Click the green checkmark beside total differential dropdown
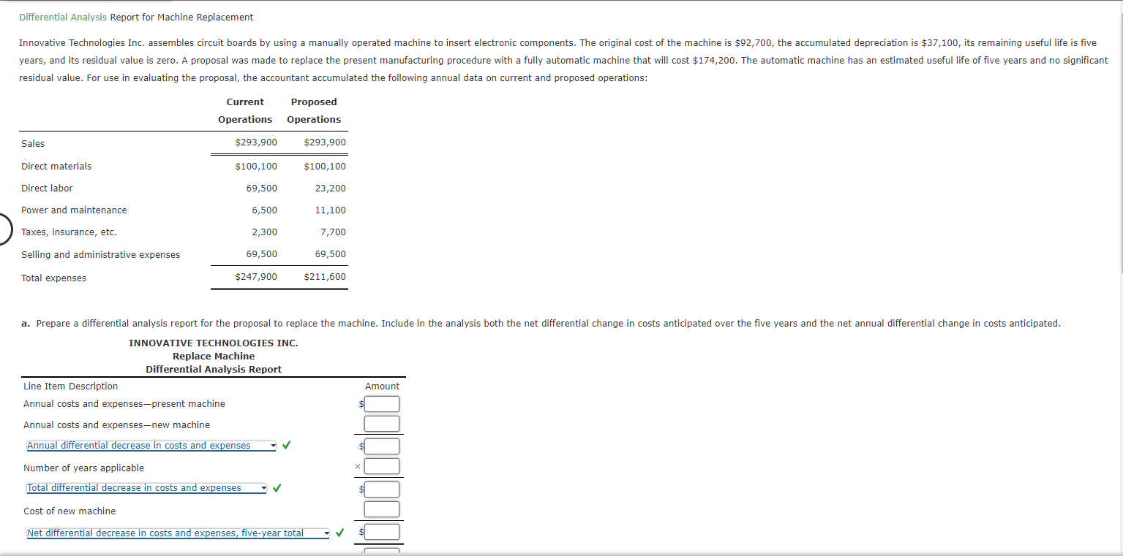The height and width of the screenshot is (556, 1123). [277, 487]
